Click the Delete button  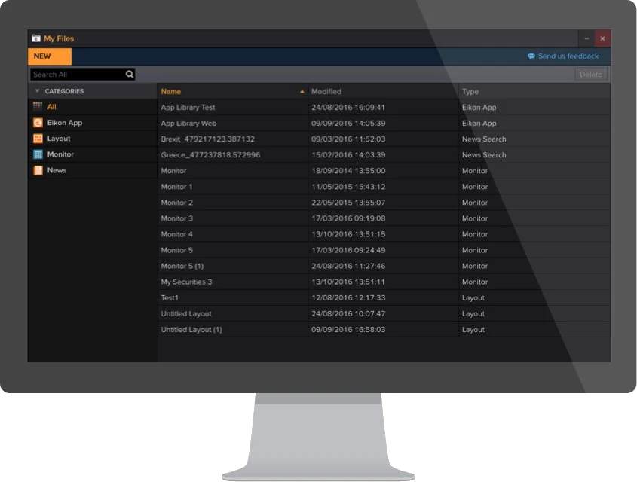(x=591, y=75)
